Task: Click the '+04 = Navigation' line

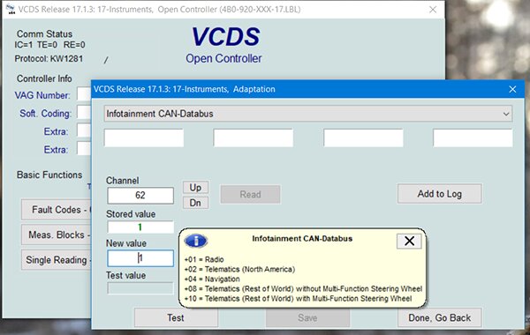Action: (x=212, y=279)
